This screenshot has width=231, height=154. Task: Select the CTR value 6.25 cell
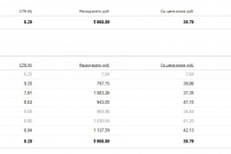point(28,74)
